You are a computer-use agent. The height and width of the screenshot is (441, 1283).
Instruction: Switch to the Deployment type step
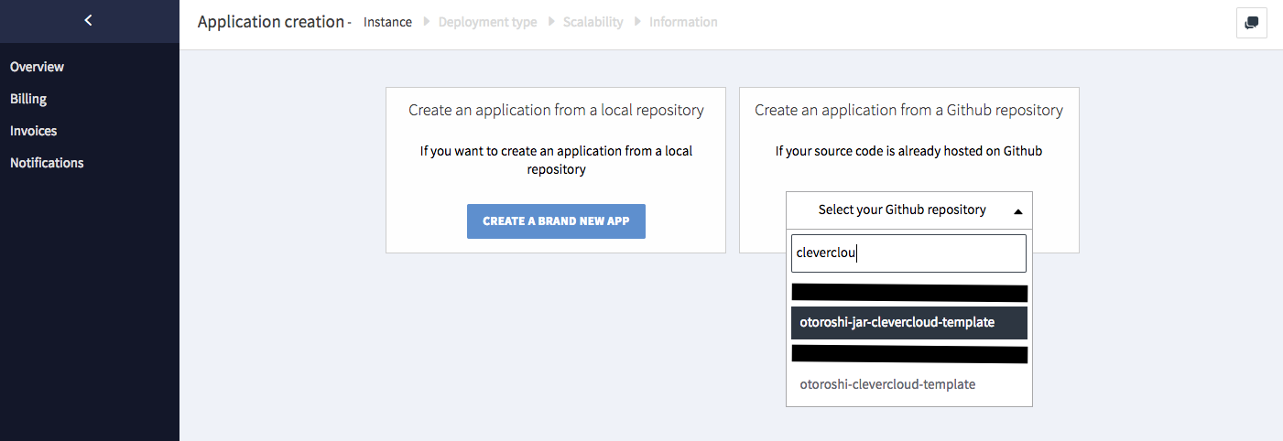pos(487,22)
